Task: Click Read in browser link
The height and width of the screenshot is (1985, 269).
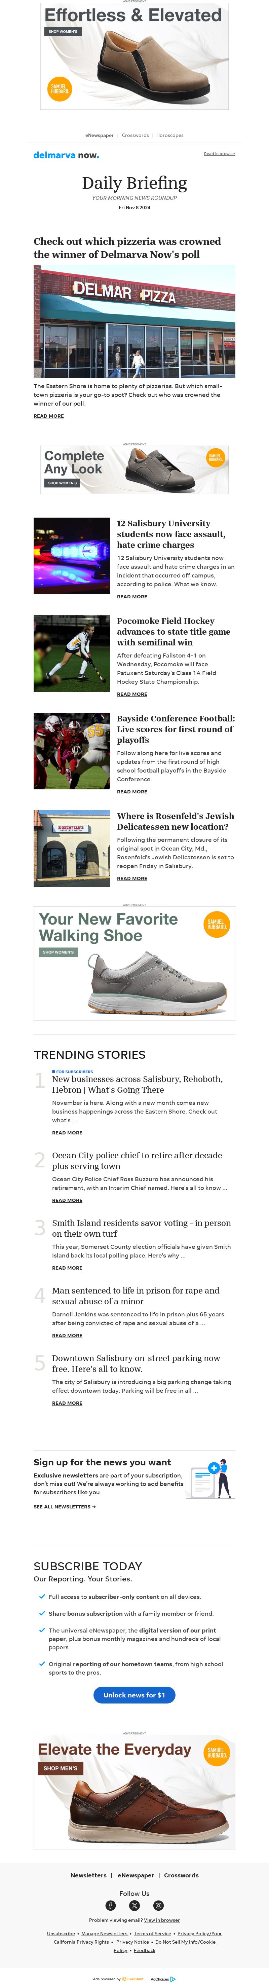Action: (220, 153)
